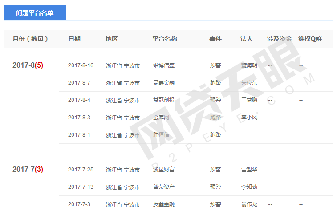The image size is (333, 215).
Task: Select the 2017-7(3) month group label
Action: point(28,169)
